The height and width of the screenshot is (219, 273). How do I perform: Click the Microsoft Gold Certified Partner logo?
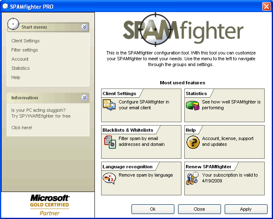pos(50,205)
